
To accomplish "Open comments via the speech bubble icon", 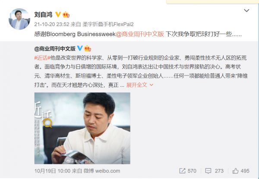I will point(208,171).
